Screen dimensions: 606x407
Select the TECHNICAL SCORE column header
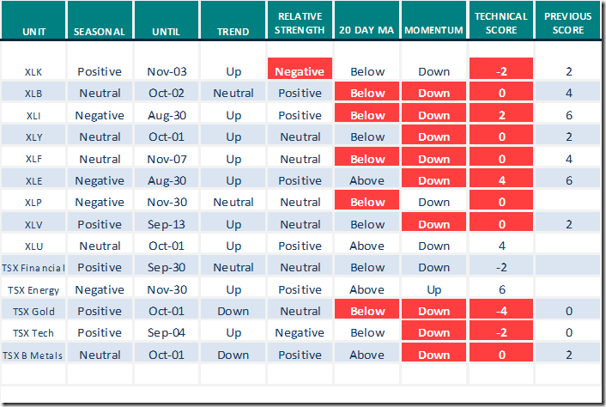coord(501,24)
